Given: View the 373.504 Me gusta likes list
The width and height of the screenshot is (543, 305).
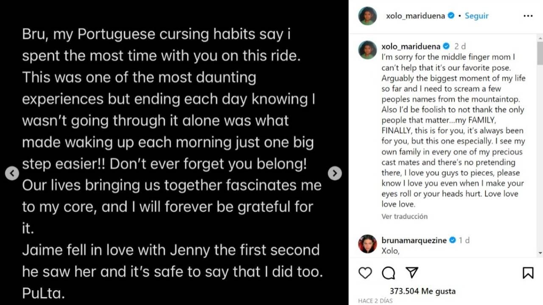Looking at the screenshot, I should (x=423, y=291).
